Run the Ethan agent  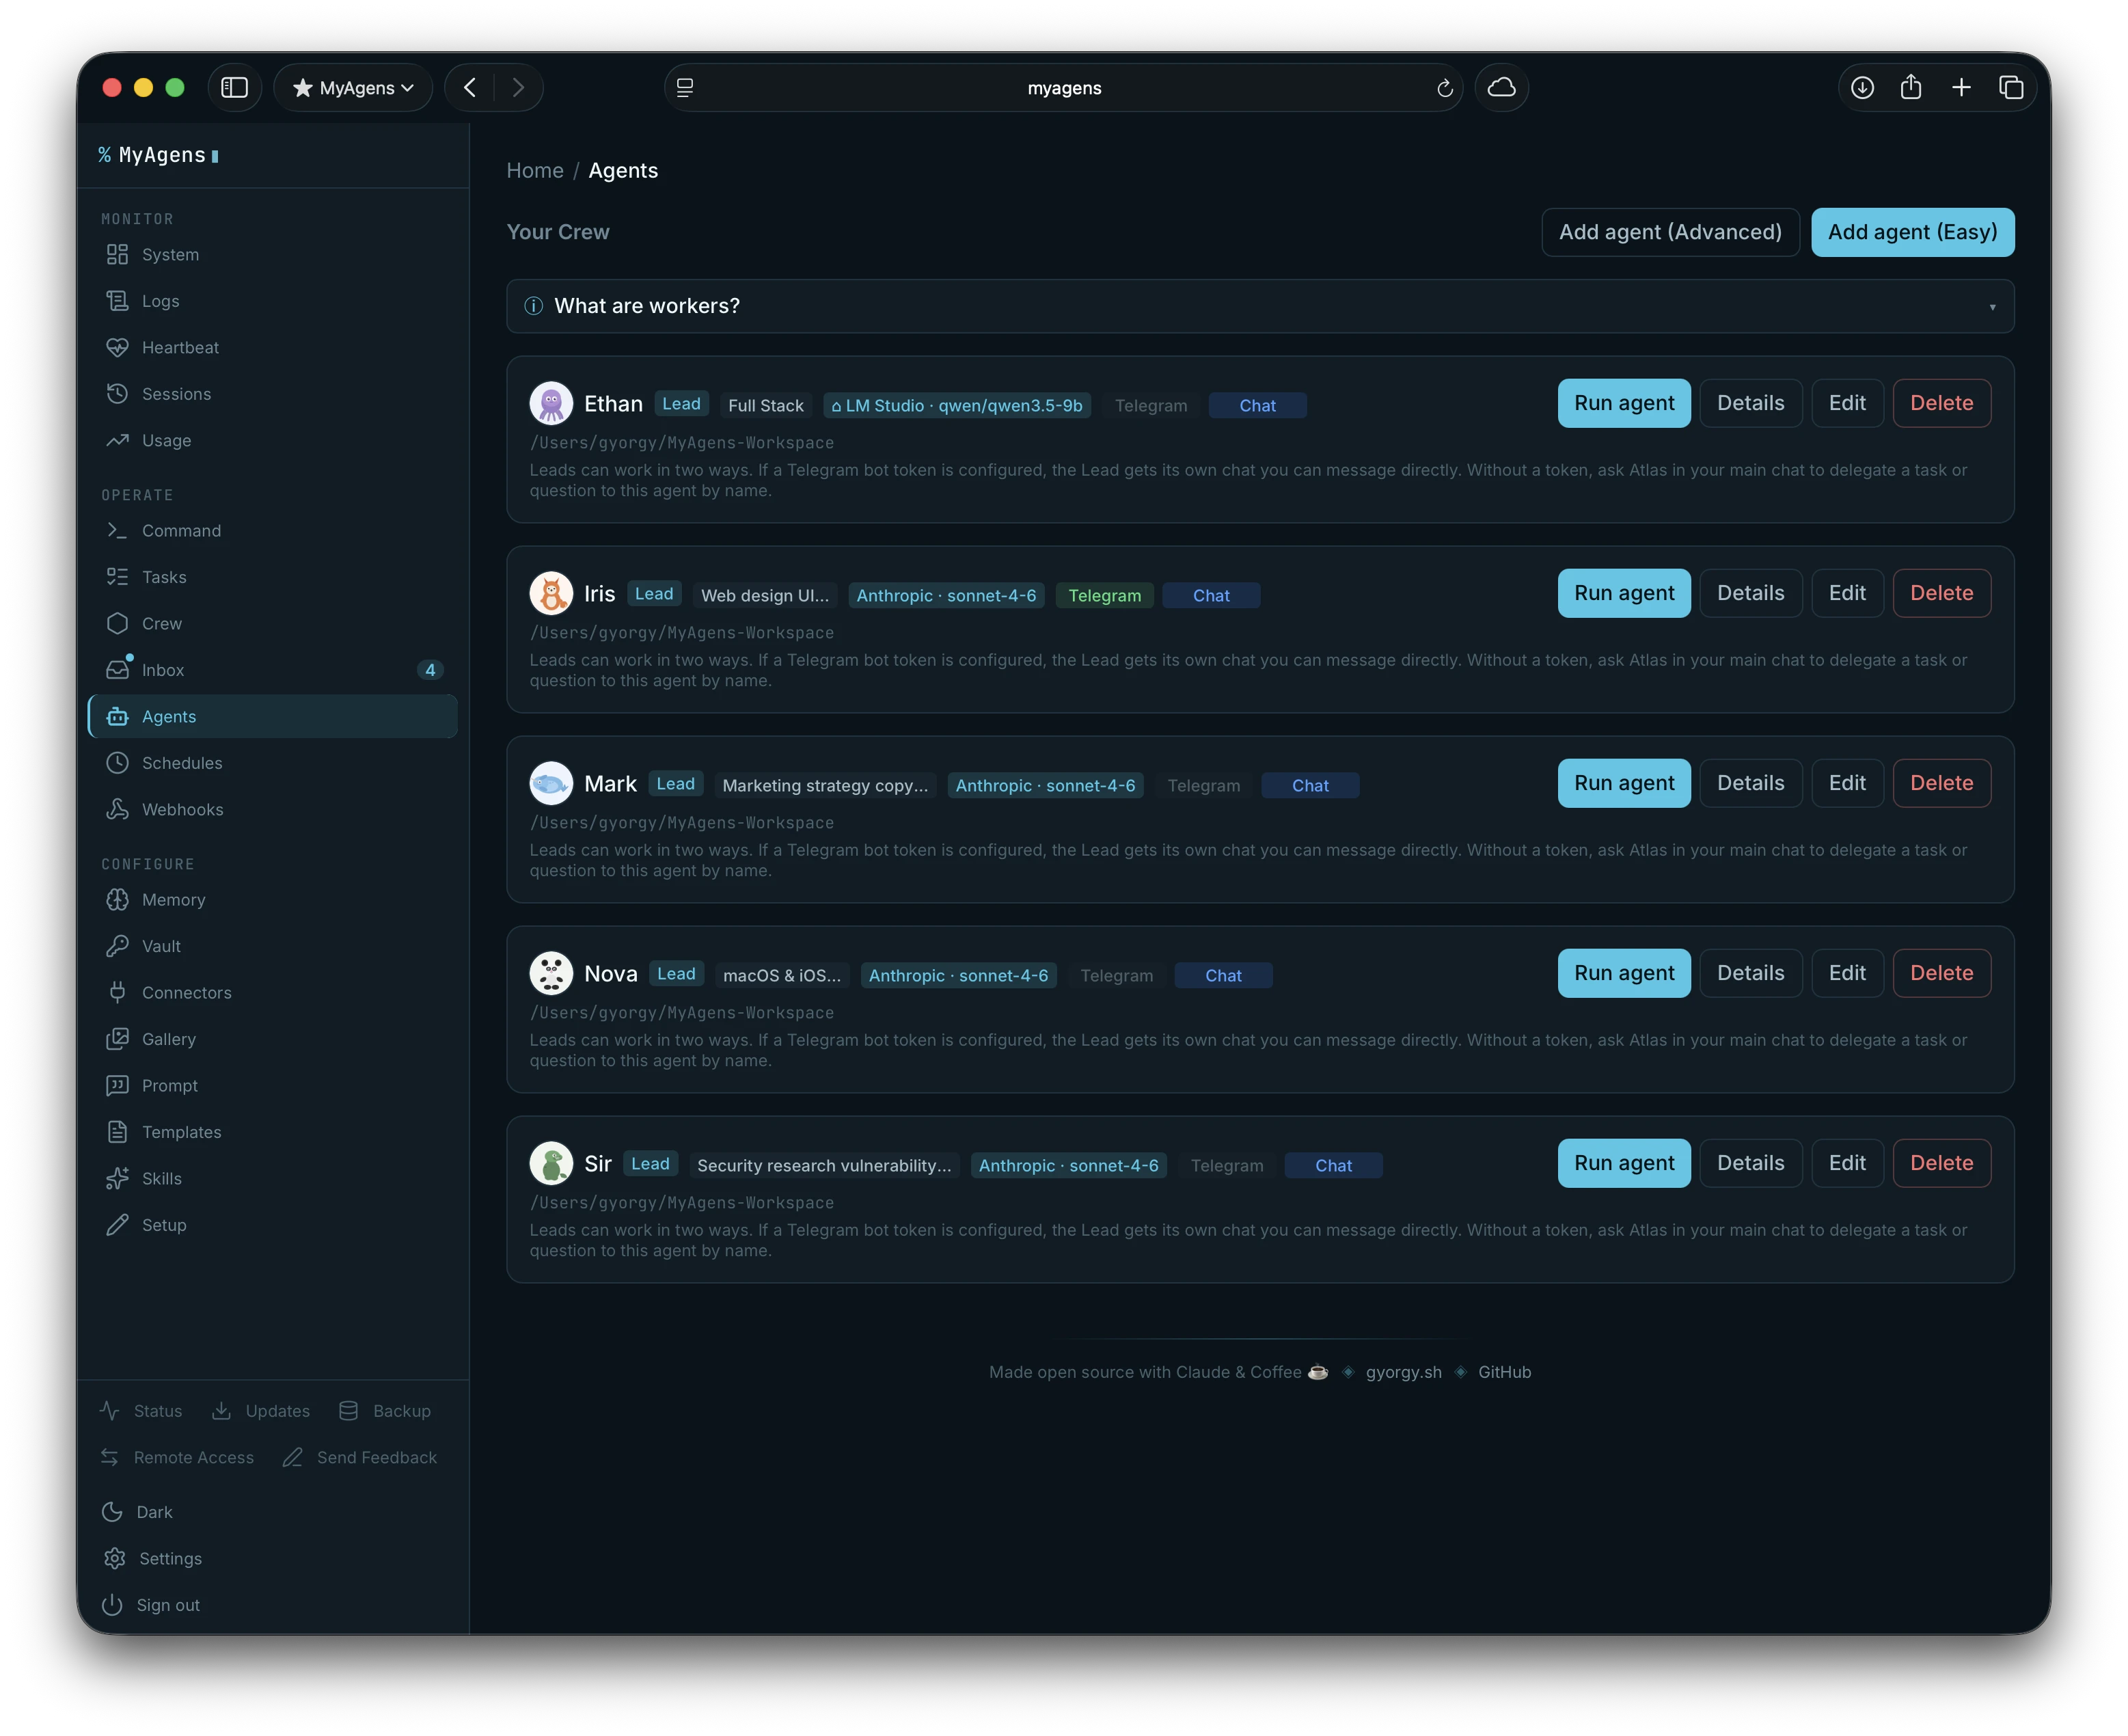[x=1624, y=403]
